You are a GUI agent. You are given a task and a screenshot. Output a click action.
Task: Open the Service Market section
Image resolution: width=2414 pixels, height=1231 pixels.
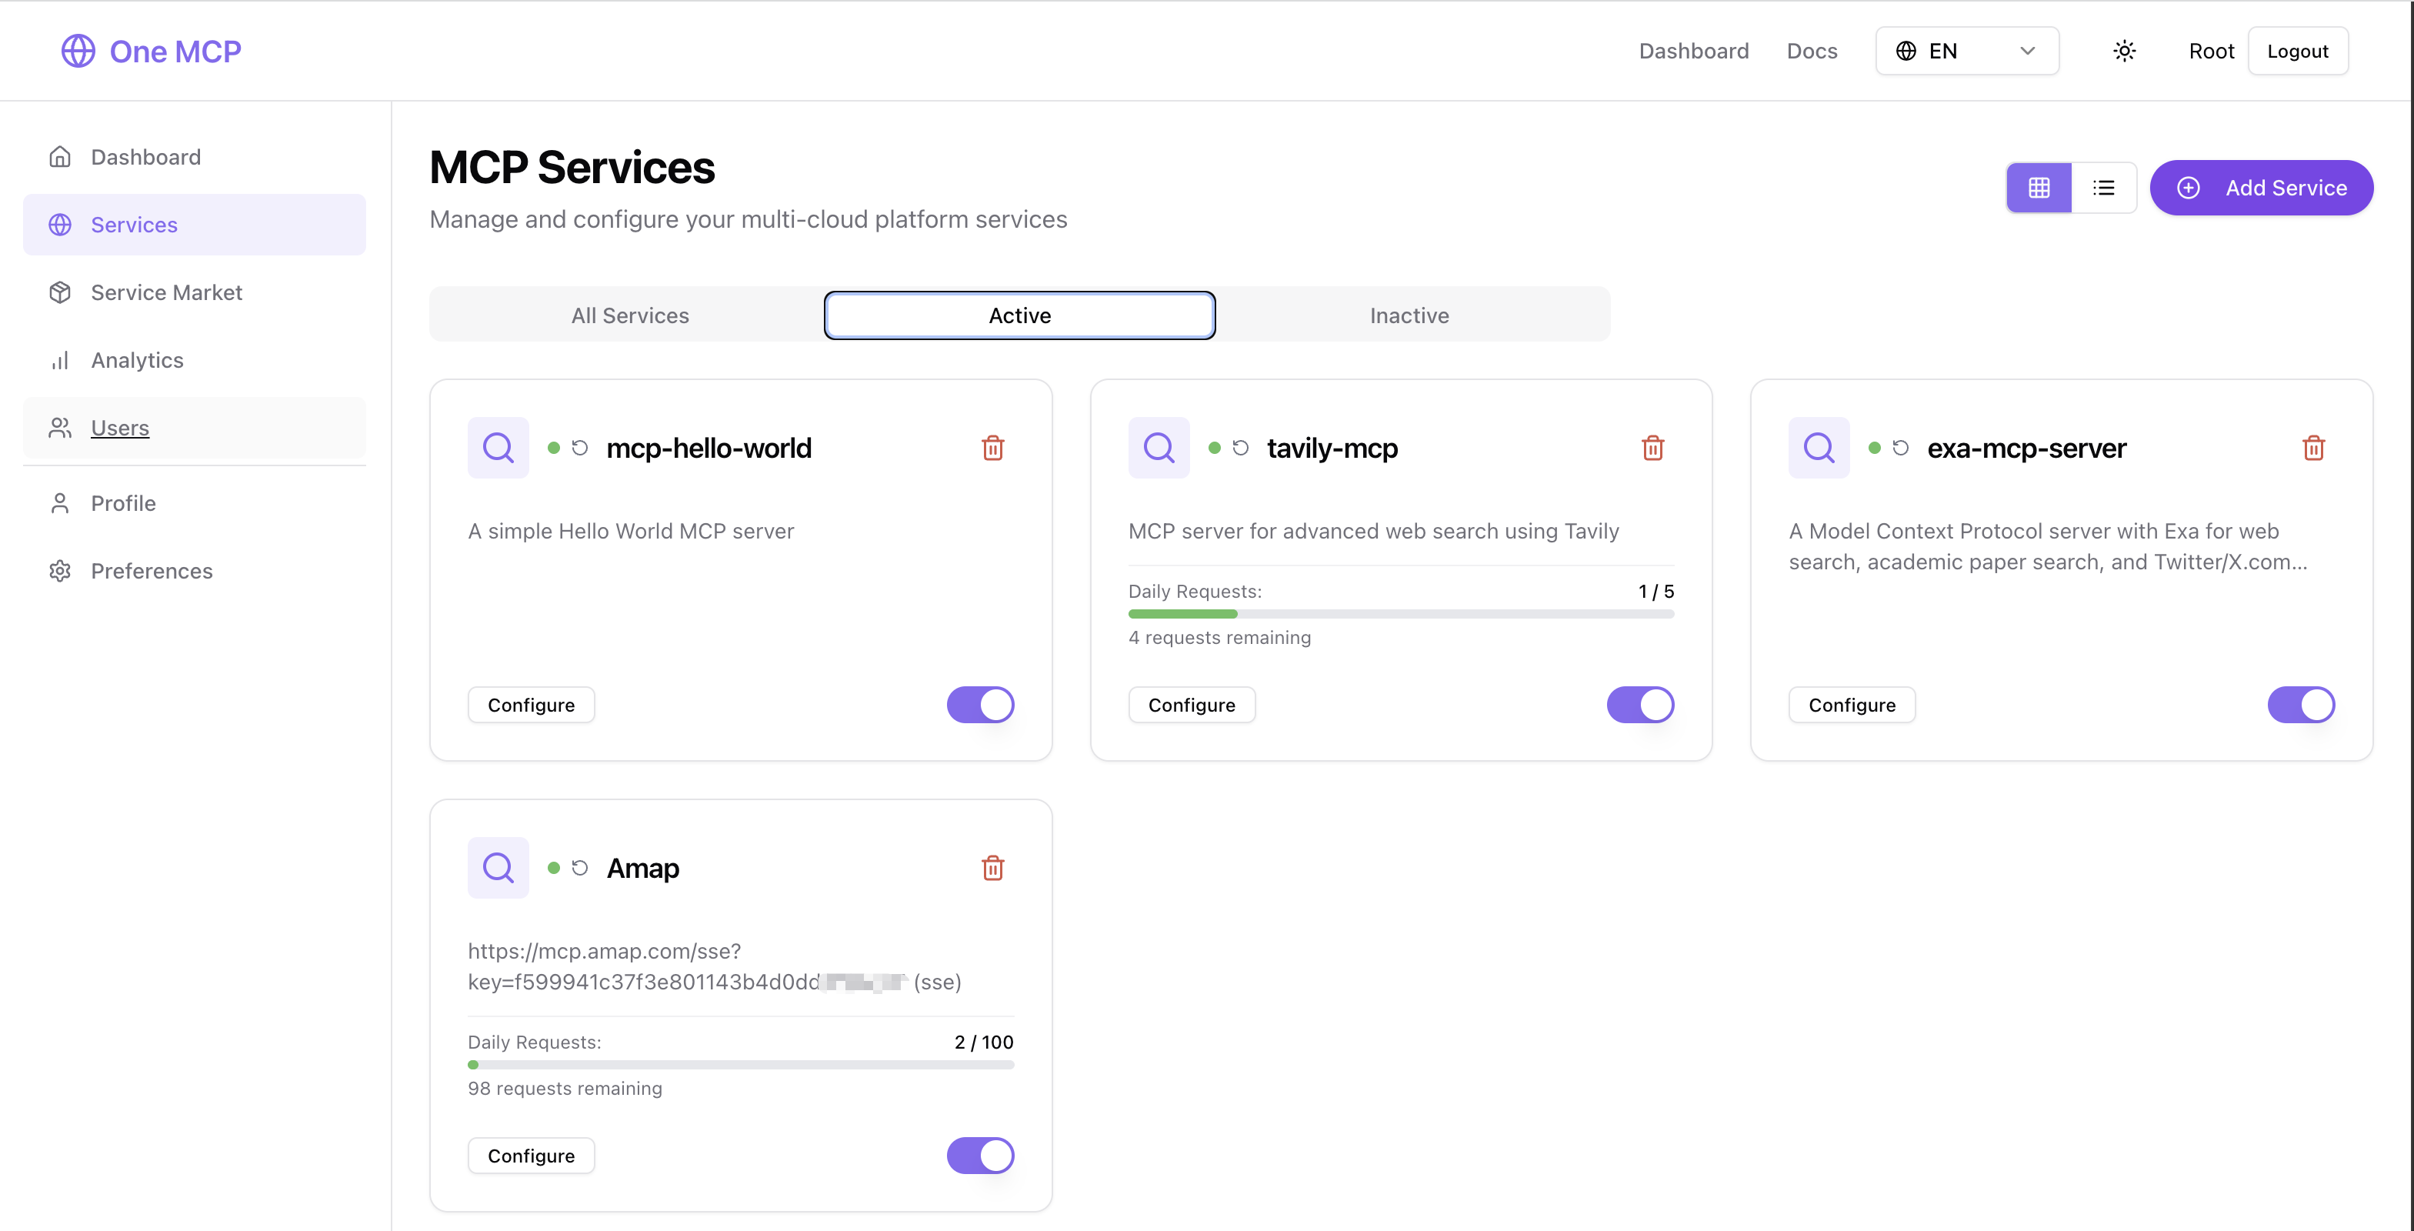coord(166,292)
